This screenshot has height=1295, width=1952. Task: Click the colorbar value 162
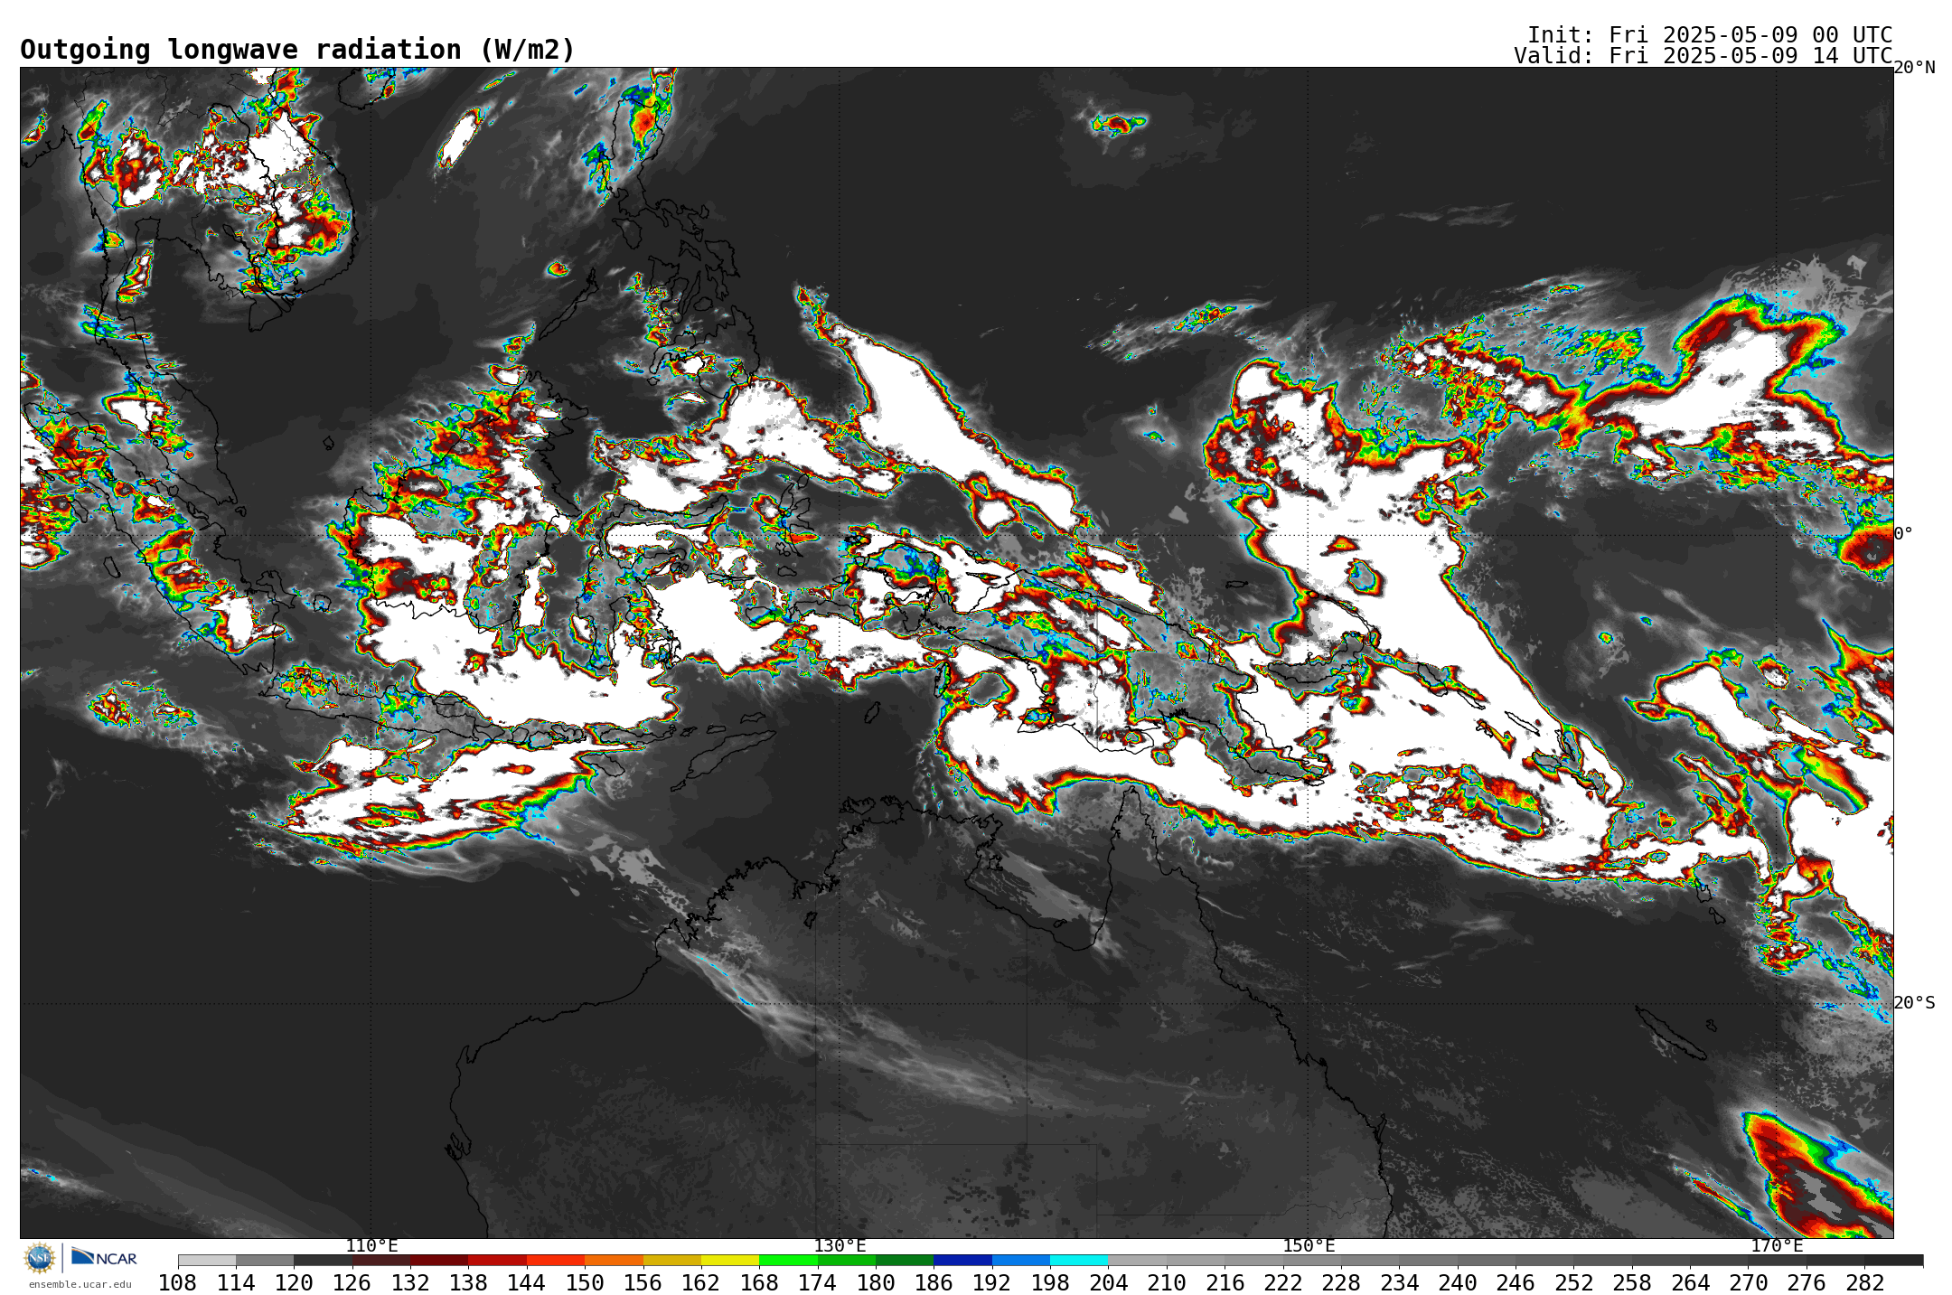click(701, 1282)
